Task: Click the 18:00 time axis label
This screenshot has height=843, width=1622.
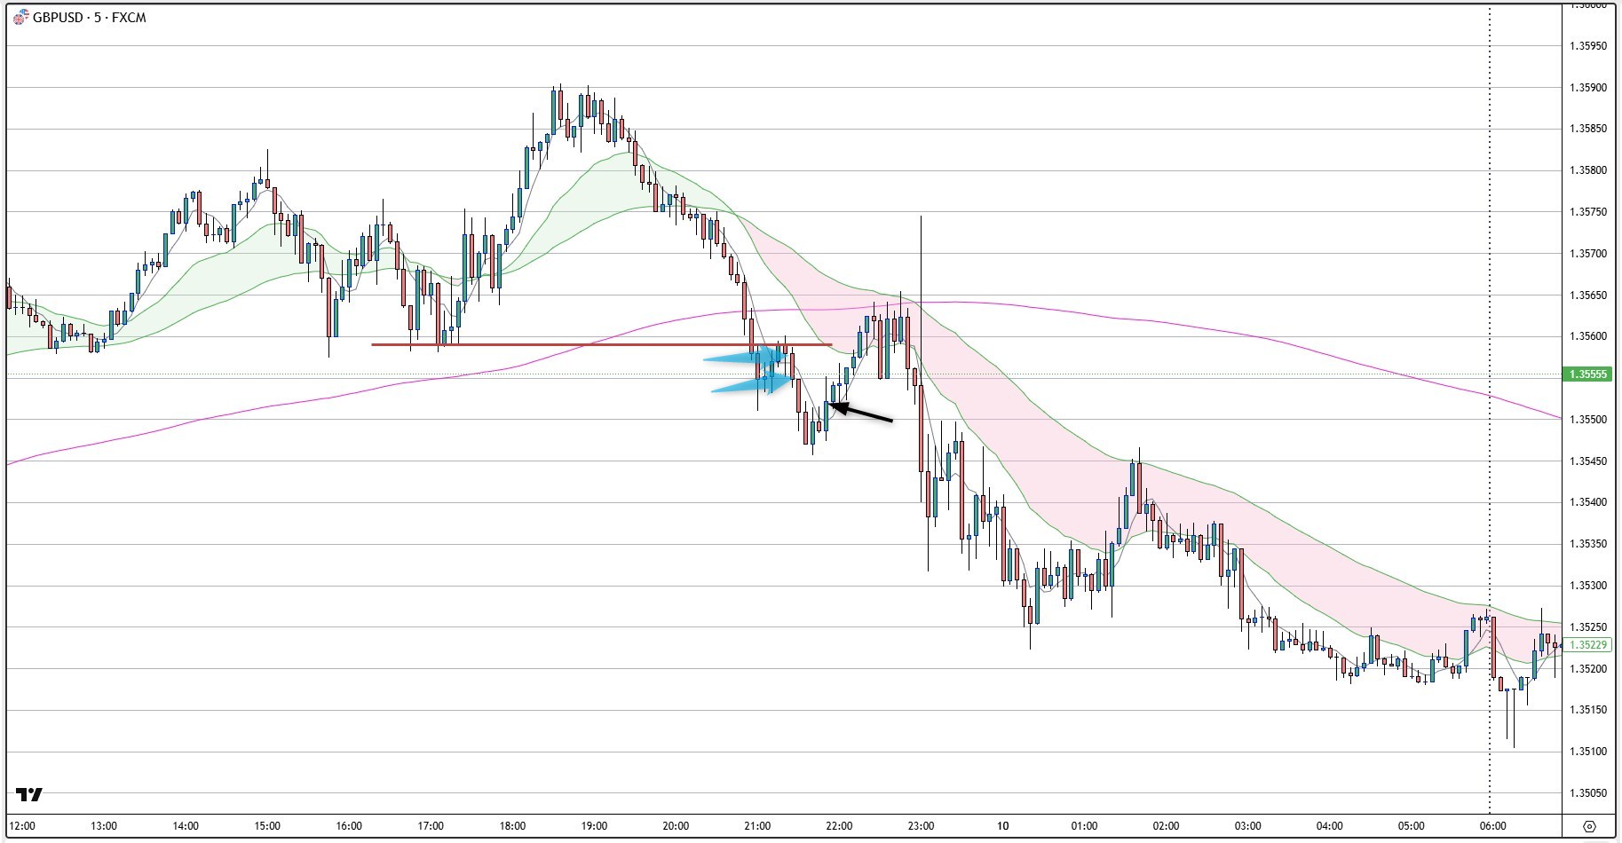Action: (x=512, y=826)
